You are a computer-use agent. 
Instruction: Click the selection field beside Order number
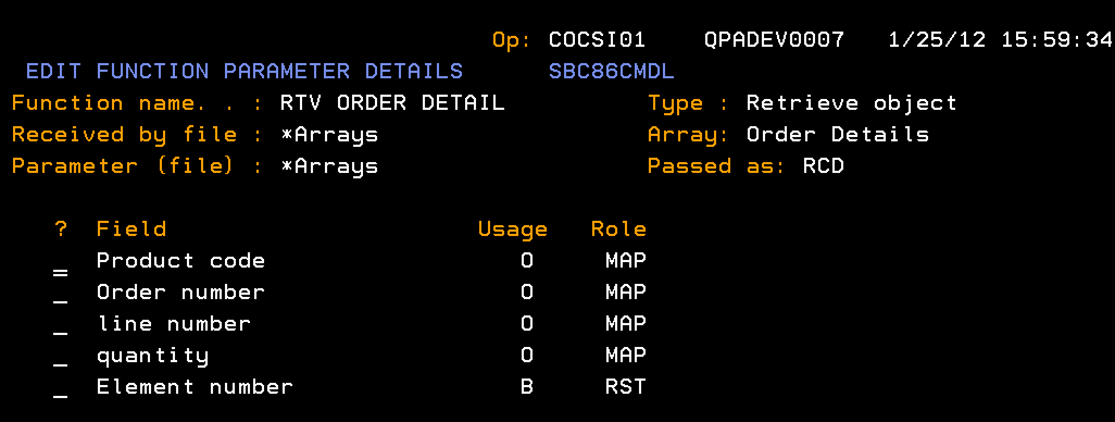click(60, 294)
